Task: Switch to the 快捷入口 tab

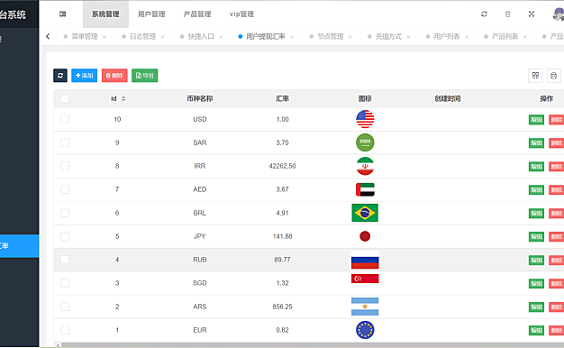Action: [201, 37]
